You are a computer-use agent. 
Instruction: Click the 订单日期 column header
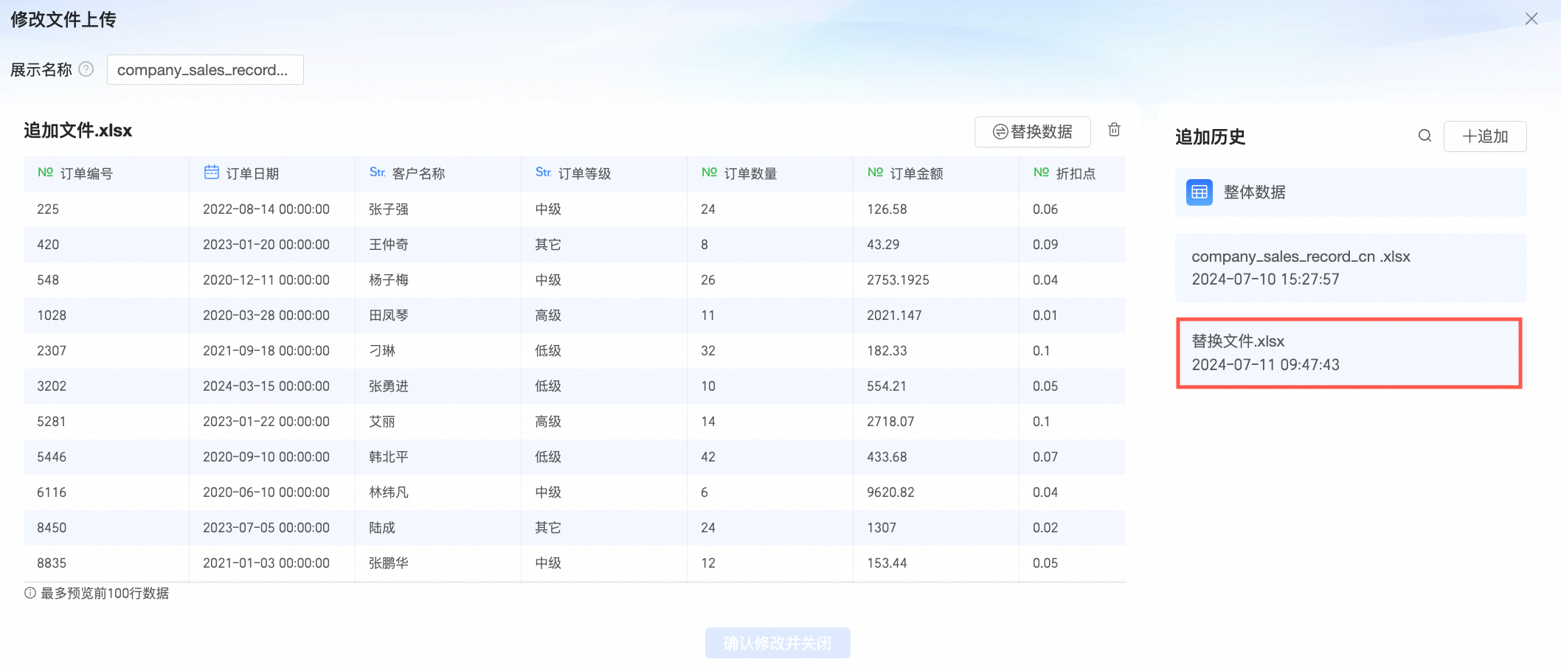272,174
